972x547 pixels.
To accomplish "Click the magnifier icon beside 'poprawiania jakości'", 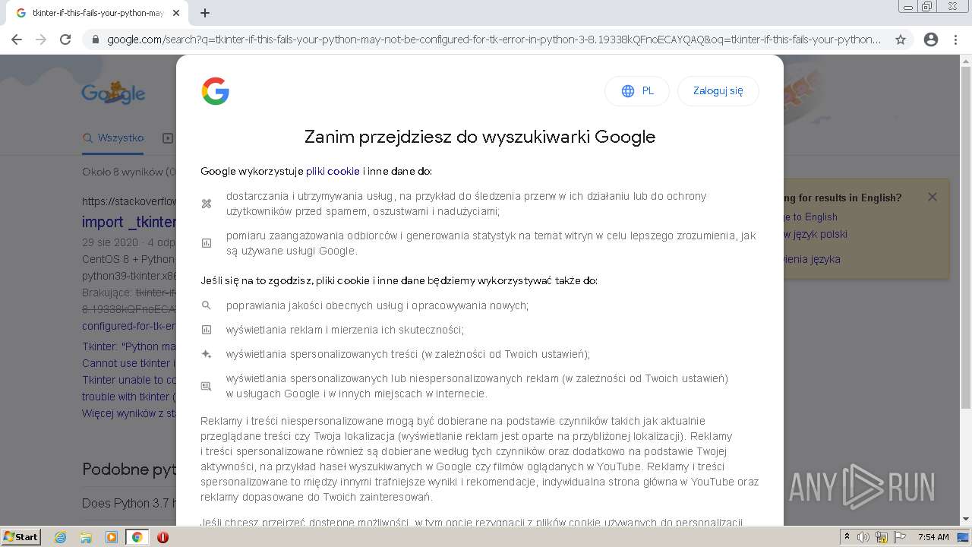I will (x=206, y=305).
